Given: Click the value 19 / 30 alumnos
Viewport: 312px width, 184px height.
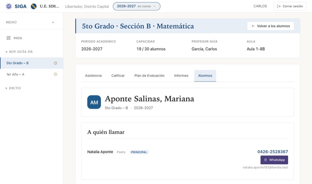Looking at the screenshot, I should click(x=151, y=49).
